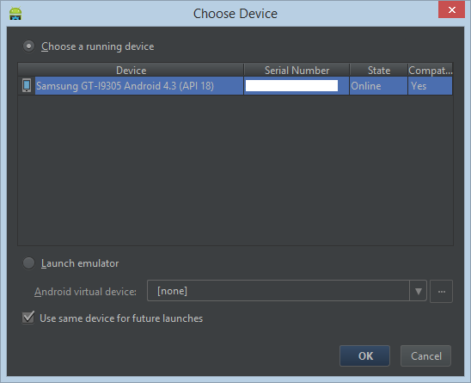Sort by the Serial Number column header

coord(297,70)
